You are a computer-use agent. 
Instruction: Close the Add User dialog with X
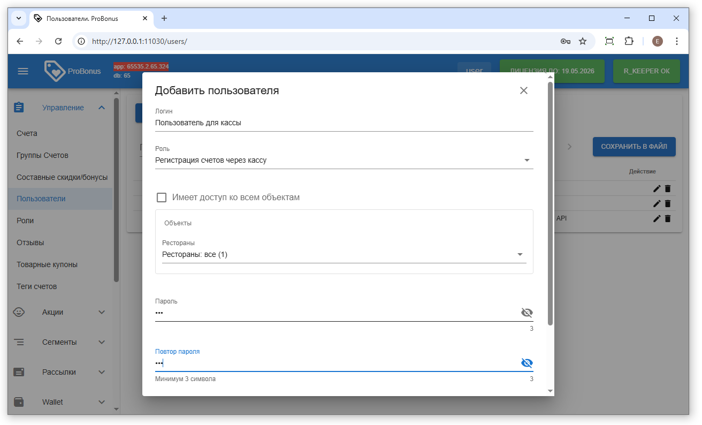[523, 90]
